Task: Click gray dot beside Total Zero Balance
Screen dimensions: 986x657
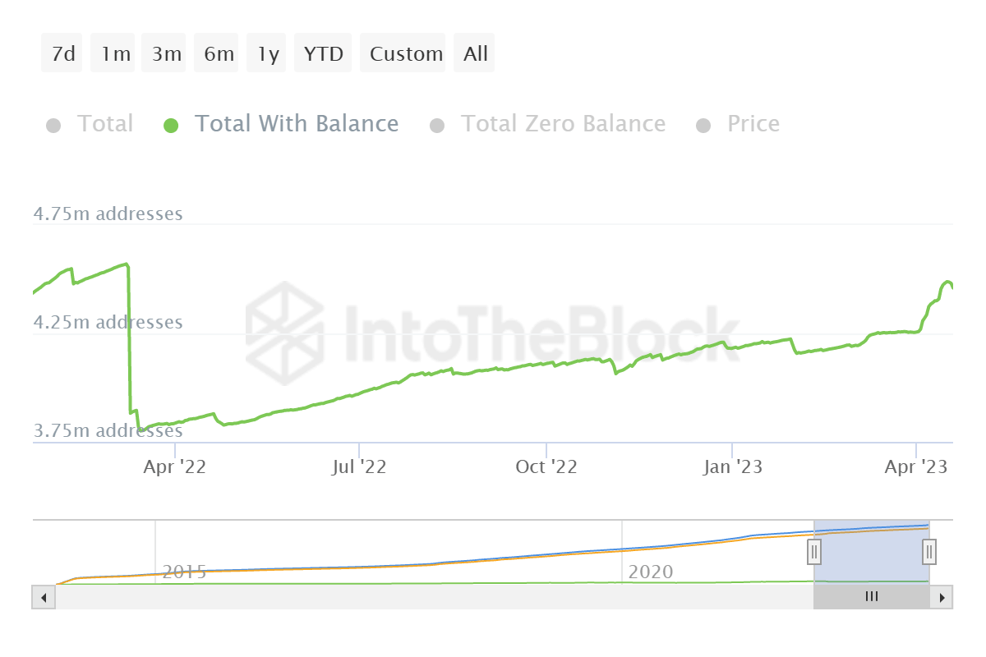Action: pos(437,126)
